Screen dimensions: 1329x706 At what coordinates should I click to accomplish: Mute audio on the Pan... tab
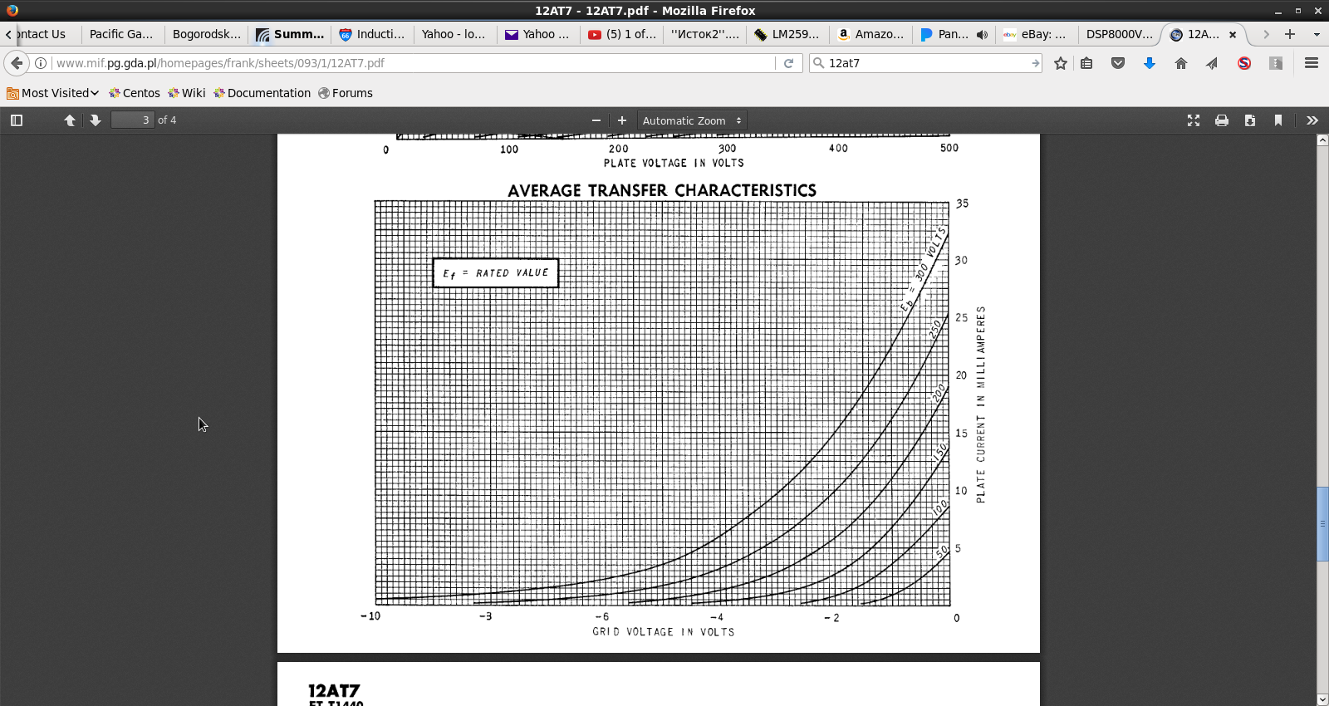point(982,34)
